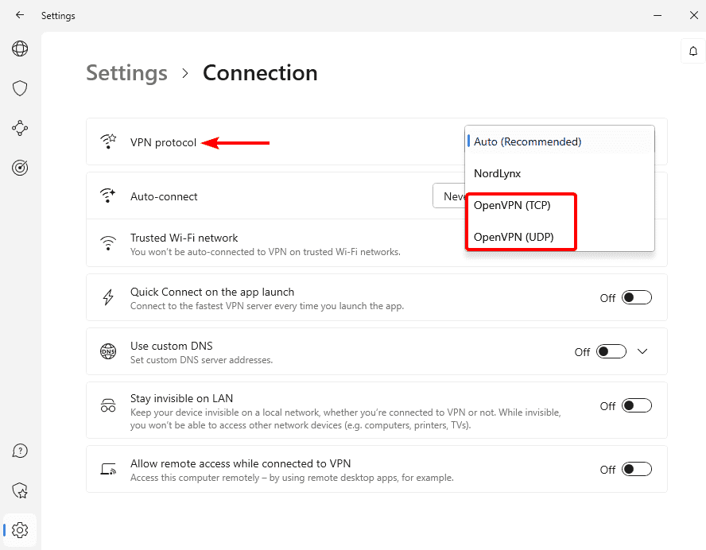This screenshot has height=550, width=706.
Task: Open the globe VPN servers sidebar icon
Action: pos(20,49)
